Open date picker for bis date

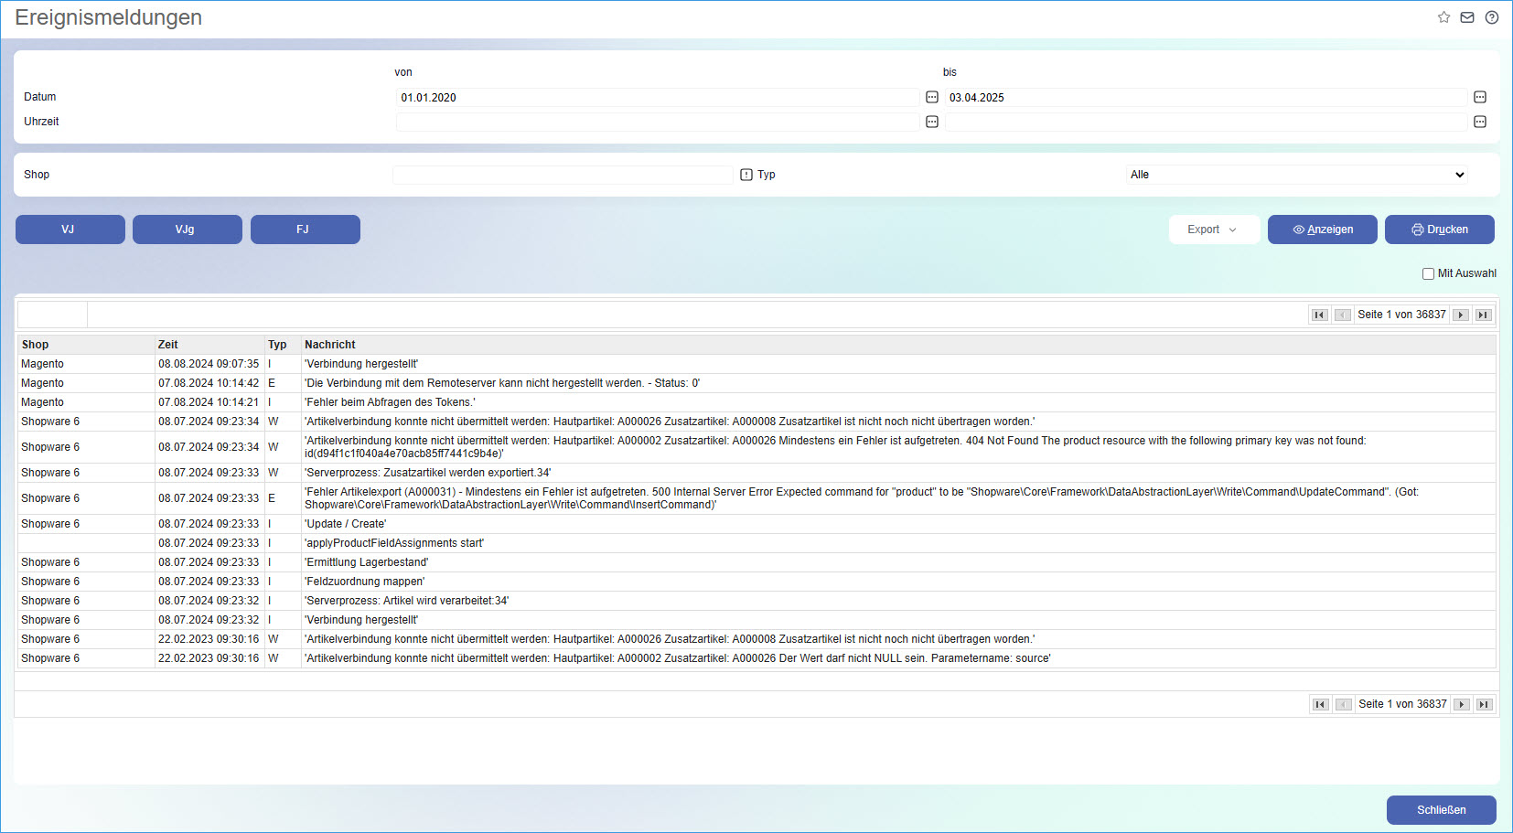(x=1480, y=97)
